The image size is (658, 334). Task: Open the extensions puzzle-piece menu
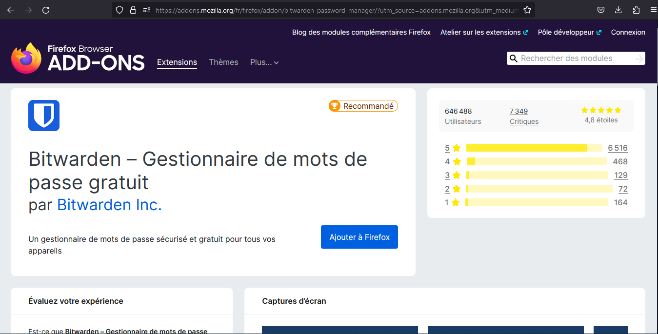(x=636, y=10)
